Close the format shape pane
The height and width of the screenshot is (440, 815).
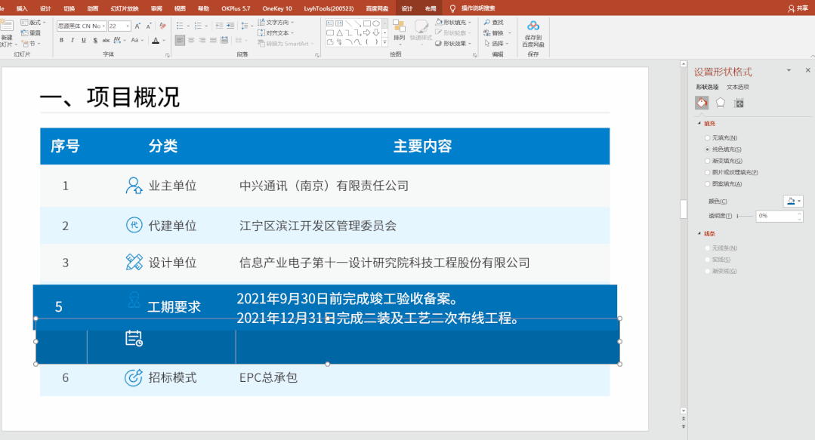807,70
